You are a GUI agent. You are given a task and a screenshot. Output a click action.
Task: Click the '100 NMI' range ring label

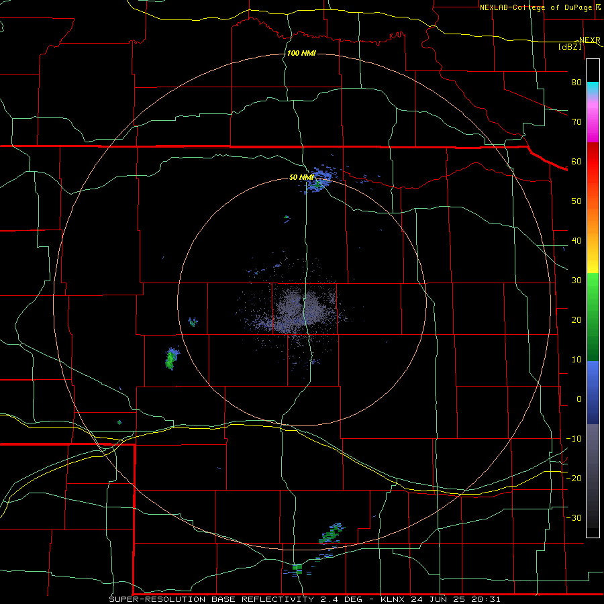pyautogui.click(x=301, y=53)
